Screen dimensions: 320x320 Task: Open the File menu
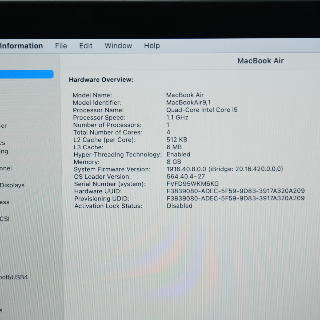(61, 46)
